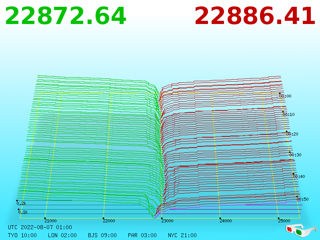Image resolution: width=320 pixels, height=240 pixels.
Task: Click the NYC 21:00 clock
Action: click(x=182, y=235)
